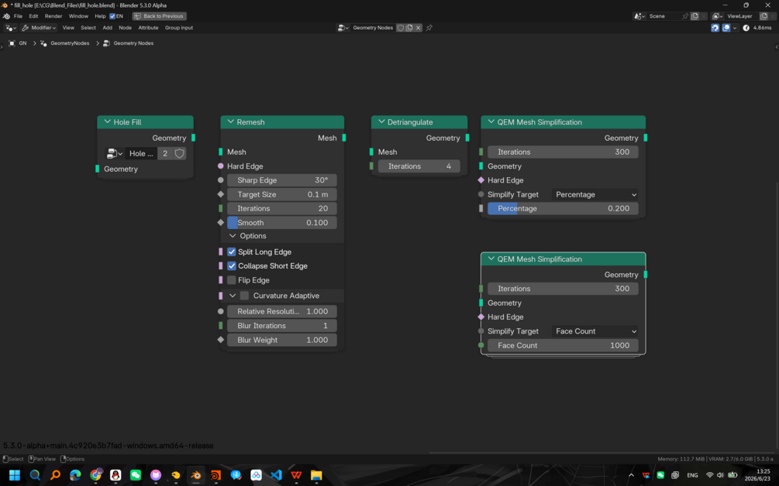The height and width of the screenshot is (486, 779).
Task: Click the Group input header button
Action: coord(179,28)
